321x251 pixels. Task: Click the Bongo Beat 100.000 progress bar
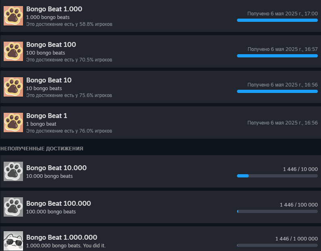pos(277,211)
